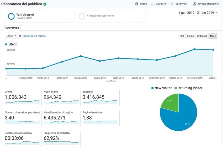Click the empty Aggiungi segmento circle
223x148 pixels.
(x=82, y=16)
